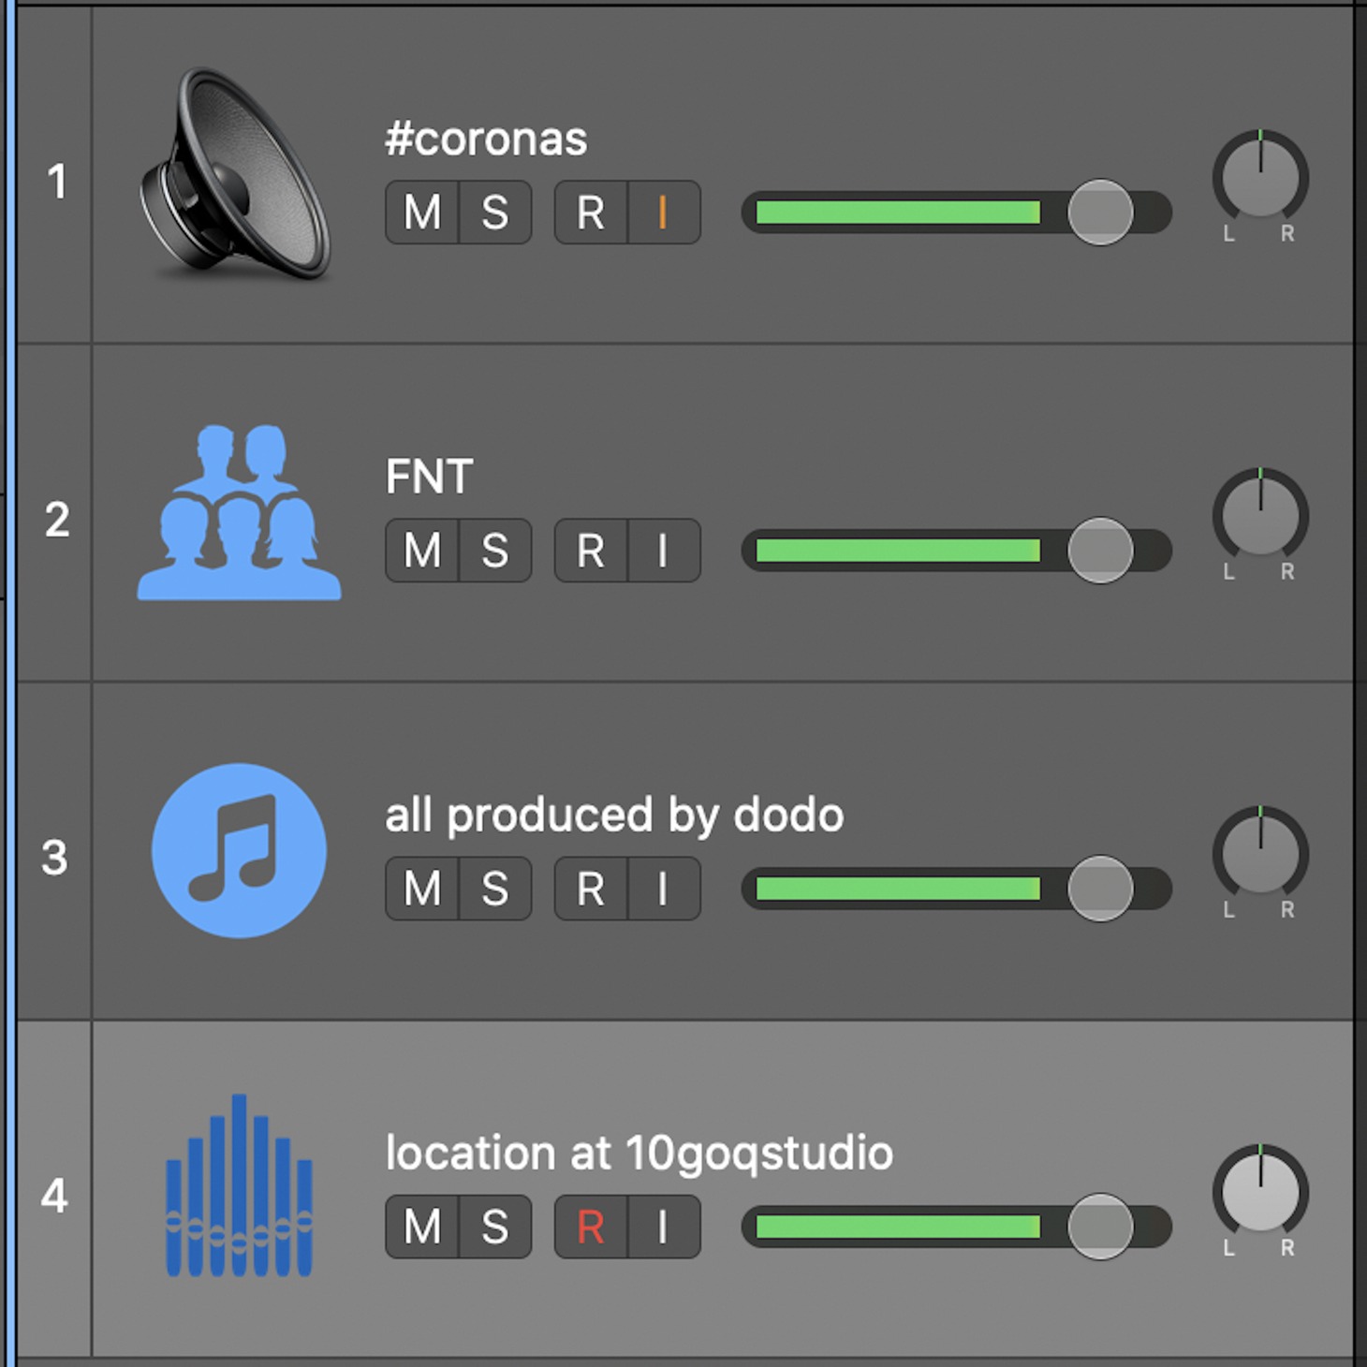This screenshot has width=1367, height=1367.
Task: Mute the FNT track
Action: (x=422, y=551)
